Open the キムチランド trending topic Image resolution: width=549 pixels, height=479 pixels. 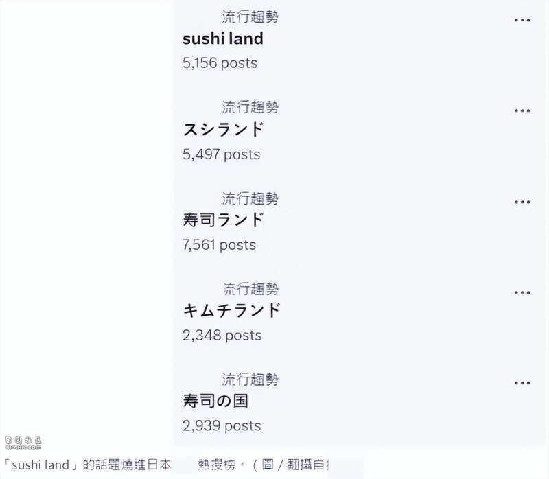232,310
